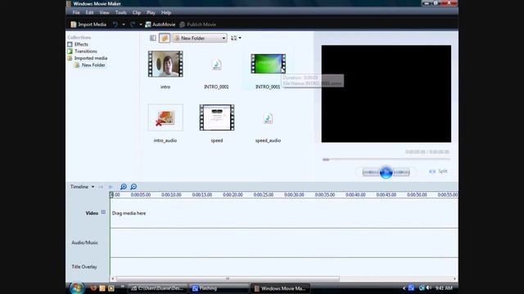
Task: Click the timeline horizontal scrollbar thumb
Action: (x=228, y=278)
